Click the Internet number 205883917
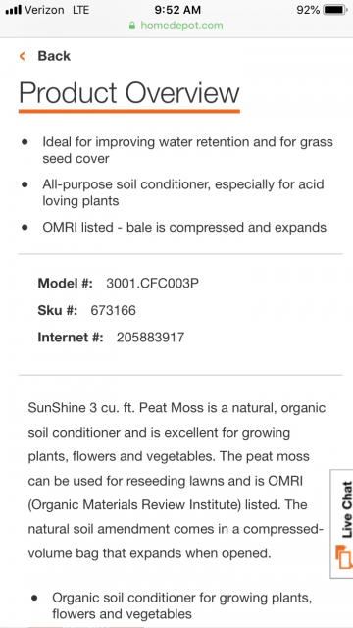This screenshot has height=628, width=353. point(150,338)
